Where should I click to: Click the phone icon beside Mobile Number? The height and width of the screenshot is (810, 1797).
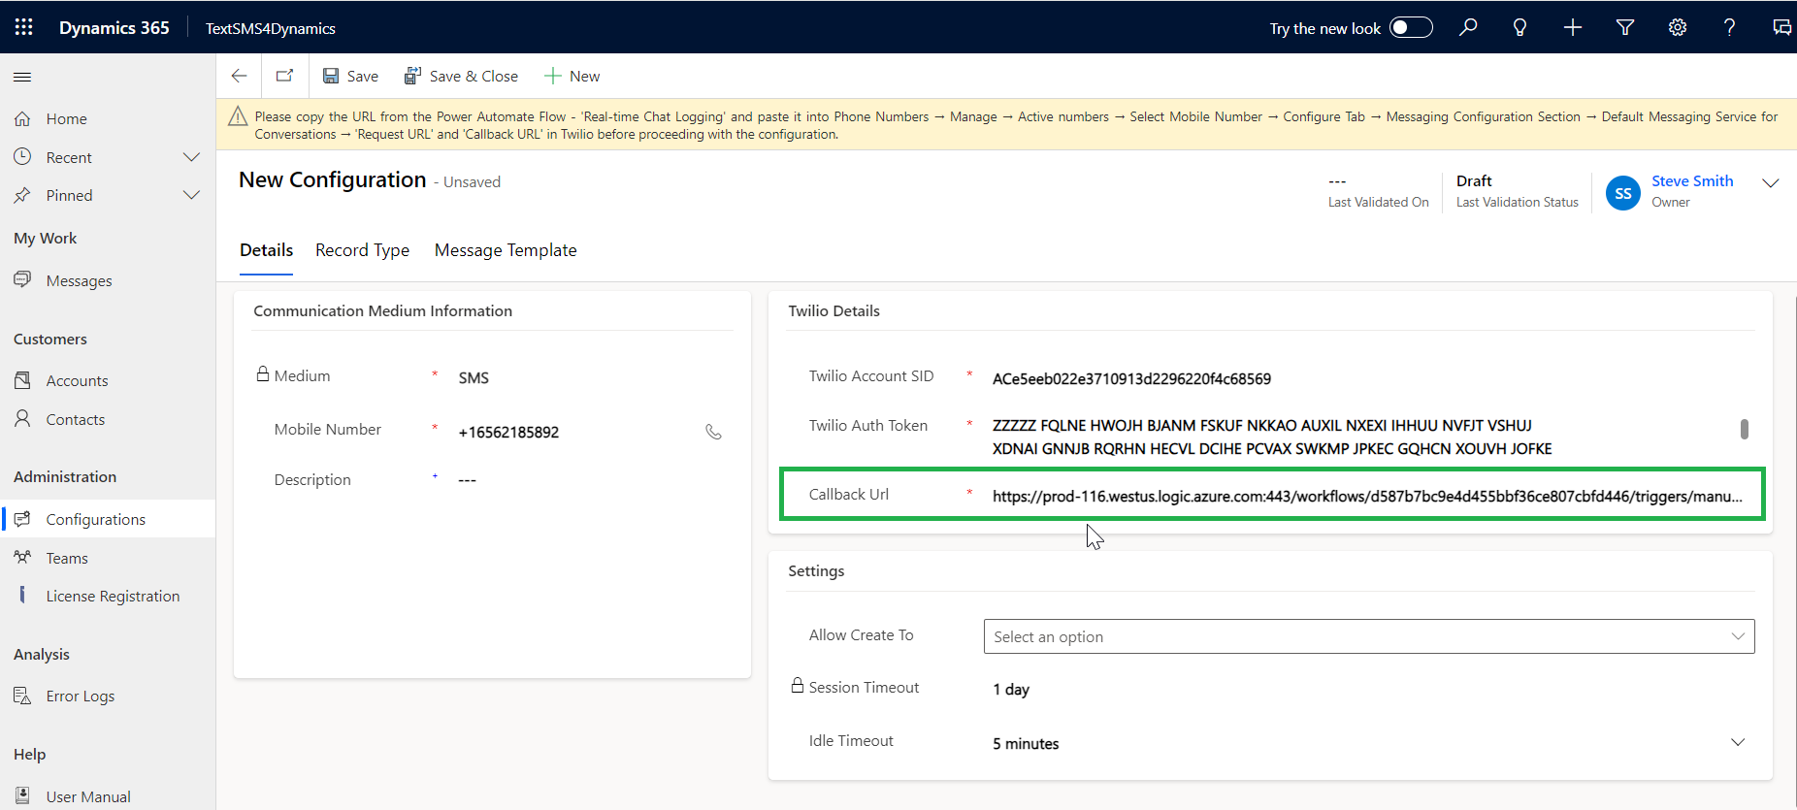pyautogui.click(x=713, y=432)
